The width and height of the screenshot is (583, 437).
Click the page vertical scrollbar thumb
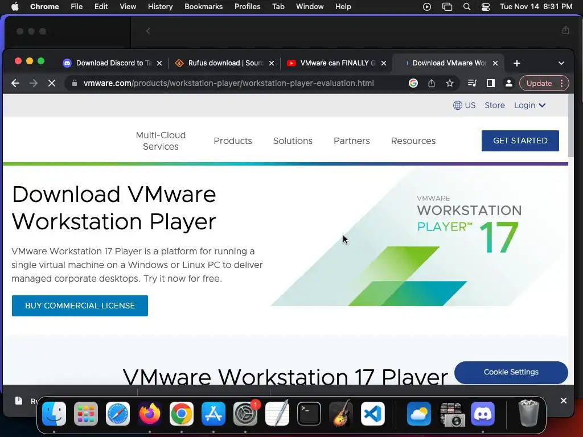(x=571, y=126)
